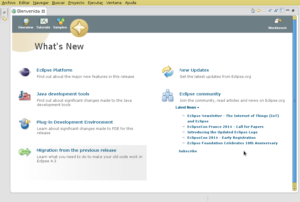Click the restore icon in the left sidebar
This screenshot has width=300, height=202.
4,13
